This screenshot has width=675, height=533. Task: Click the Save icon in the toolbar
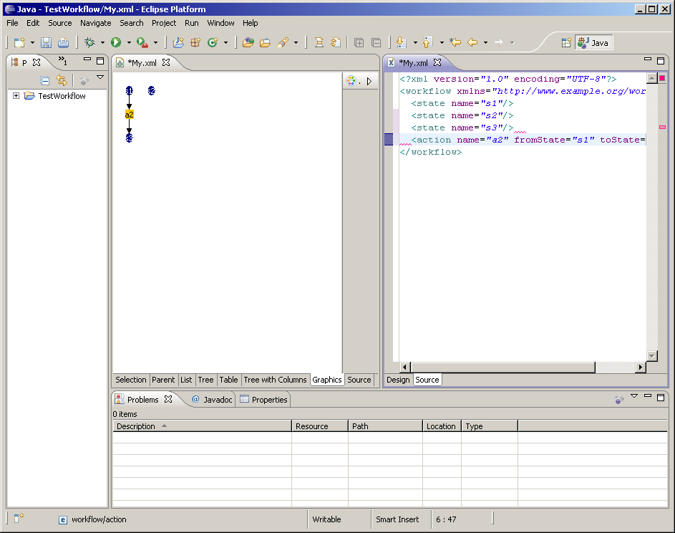click(x=46, y=43)
